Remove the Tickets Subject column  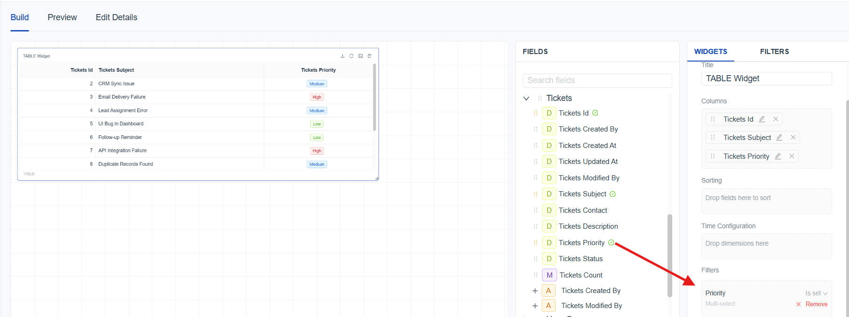click(x=793, y=138)
